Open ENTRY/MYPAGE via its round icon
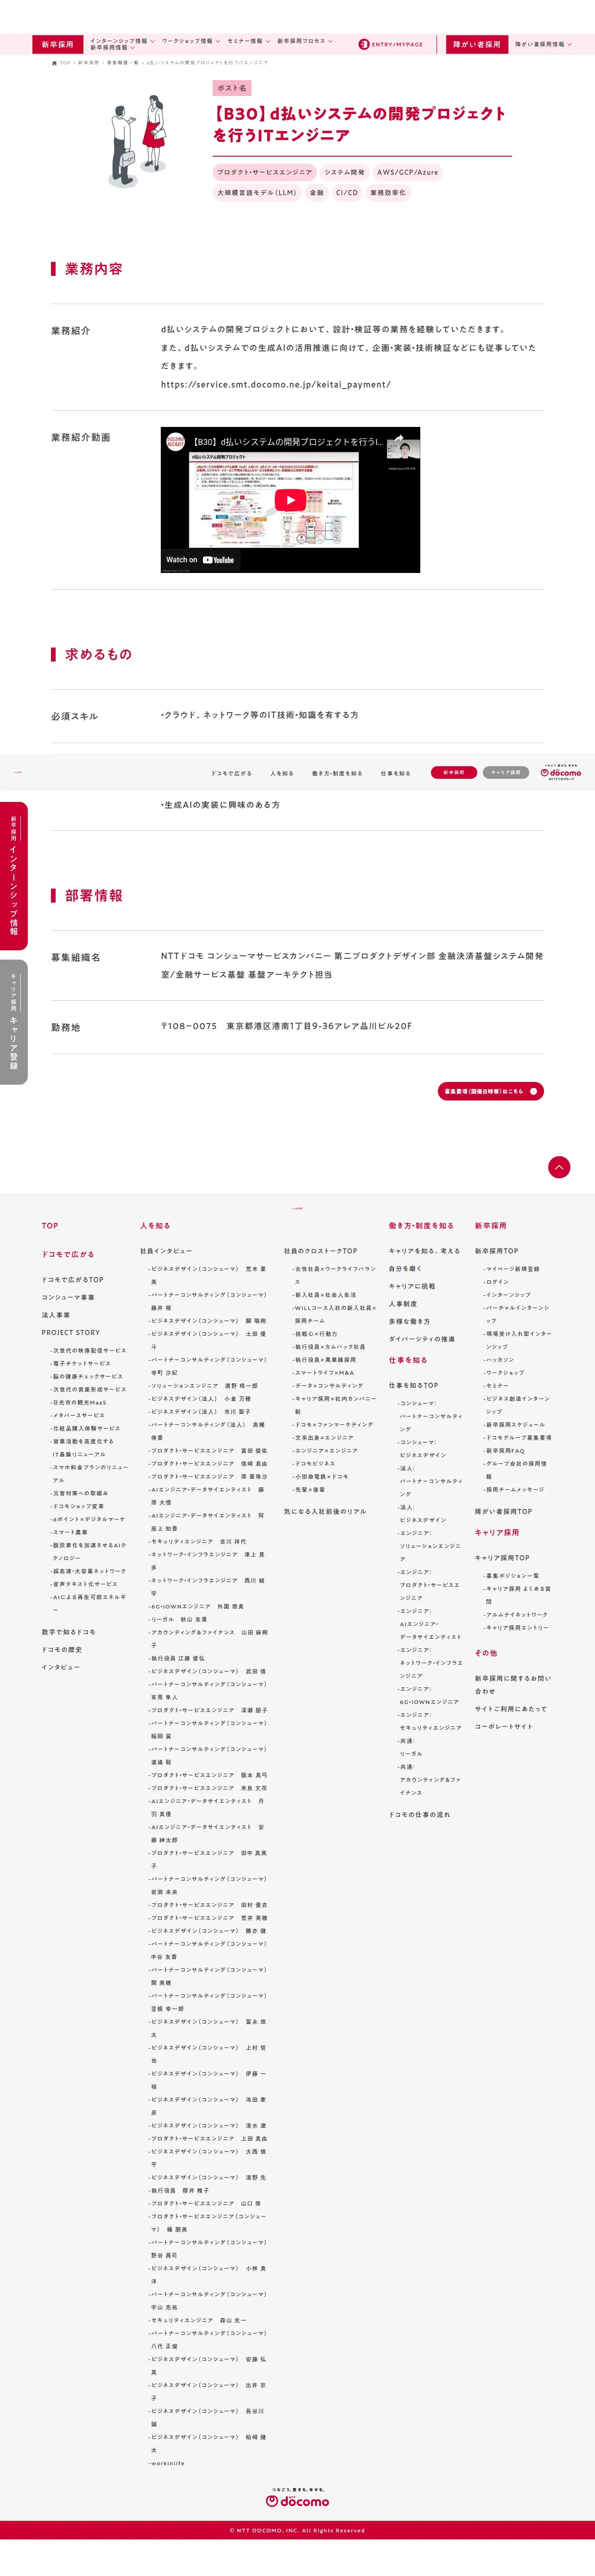The width and height of the screenshot is (595, 2576). pyautogui.click(x=364, y=44)
